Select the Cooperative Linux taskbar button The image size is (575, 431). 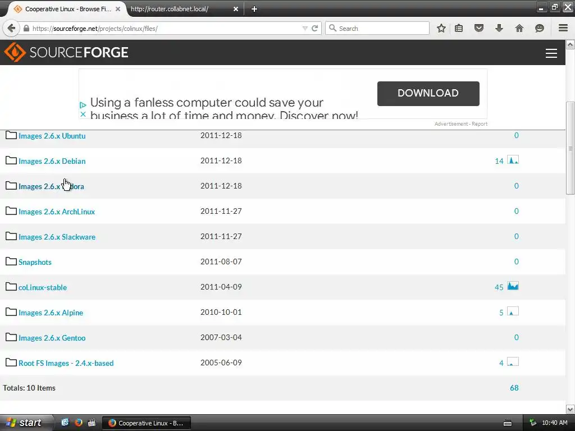coord(147,423)
